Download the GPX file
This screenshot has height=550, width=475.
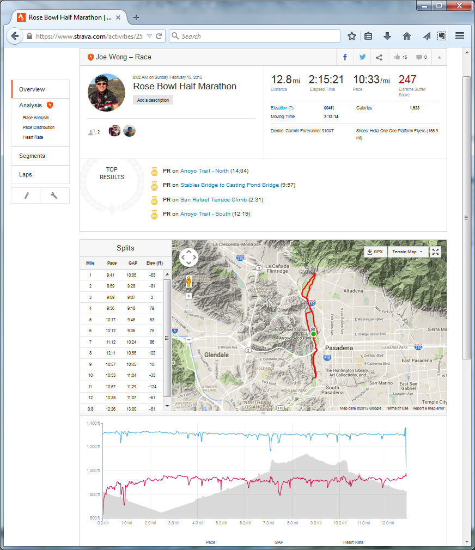tap(375, 252)
